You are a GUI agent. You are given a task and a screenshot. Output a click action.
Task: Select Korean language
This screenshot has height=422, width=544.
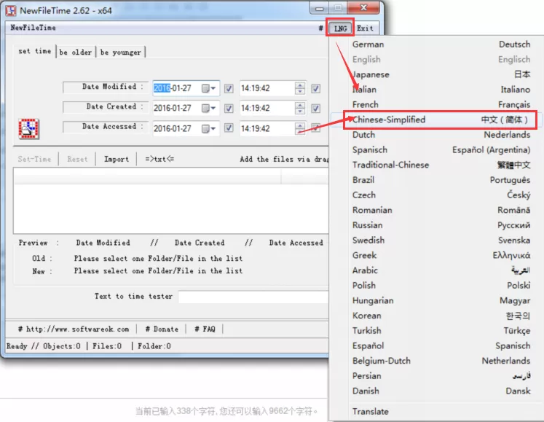[x=436, y=316]
